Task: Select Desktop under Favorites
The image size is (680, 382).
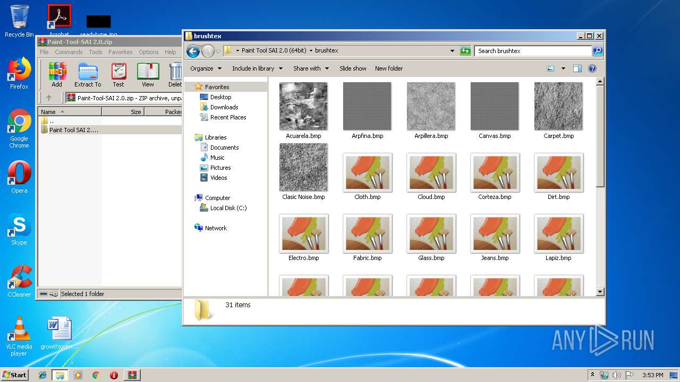Action: [x=220, y=97]
